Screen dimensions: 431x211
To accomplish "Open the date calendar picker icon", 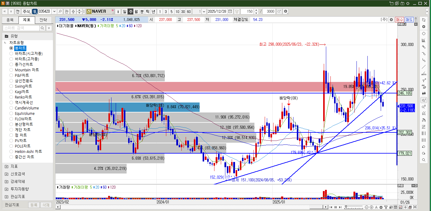I will 230,11.
